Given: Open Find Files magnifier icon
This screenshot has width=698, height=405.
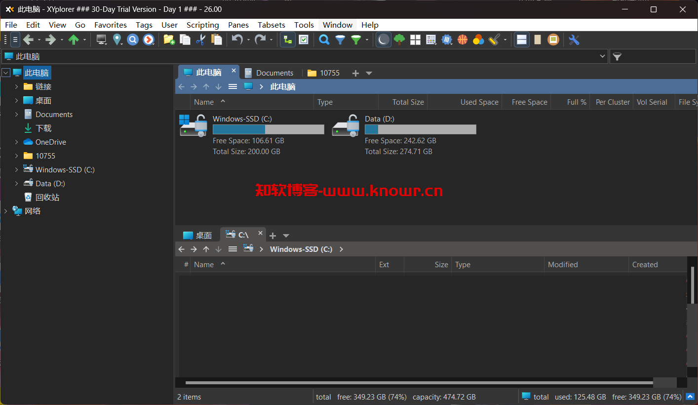Looking at the screenshot, I should (x=324, y=40).
